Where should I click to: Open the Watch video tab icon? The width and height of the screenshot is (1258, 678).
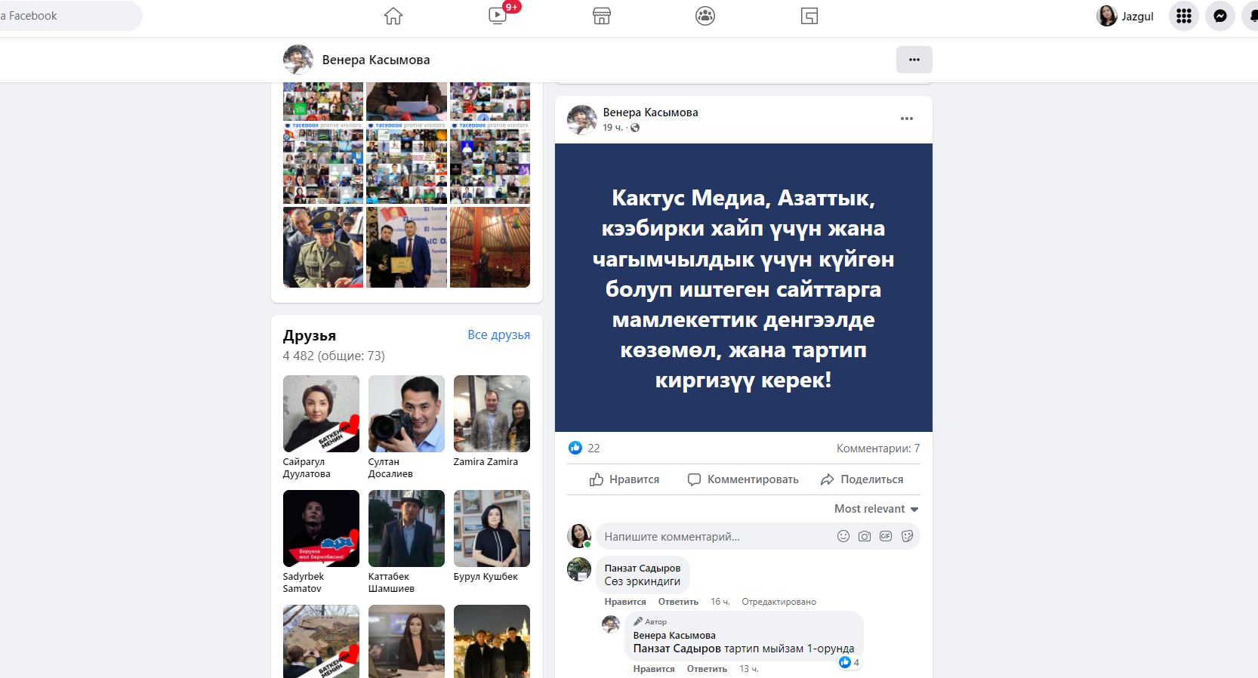pos(498,16)
